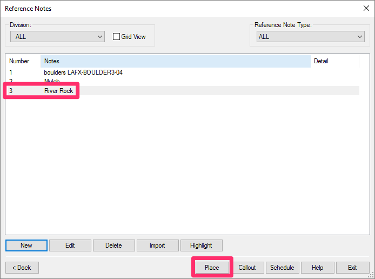Open the Schedule function

coord(282,268)
